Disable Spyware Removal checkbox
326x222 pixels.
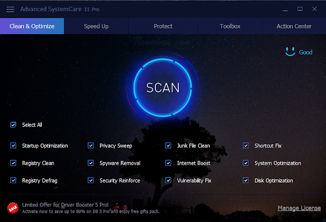91,163
